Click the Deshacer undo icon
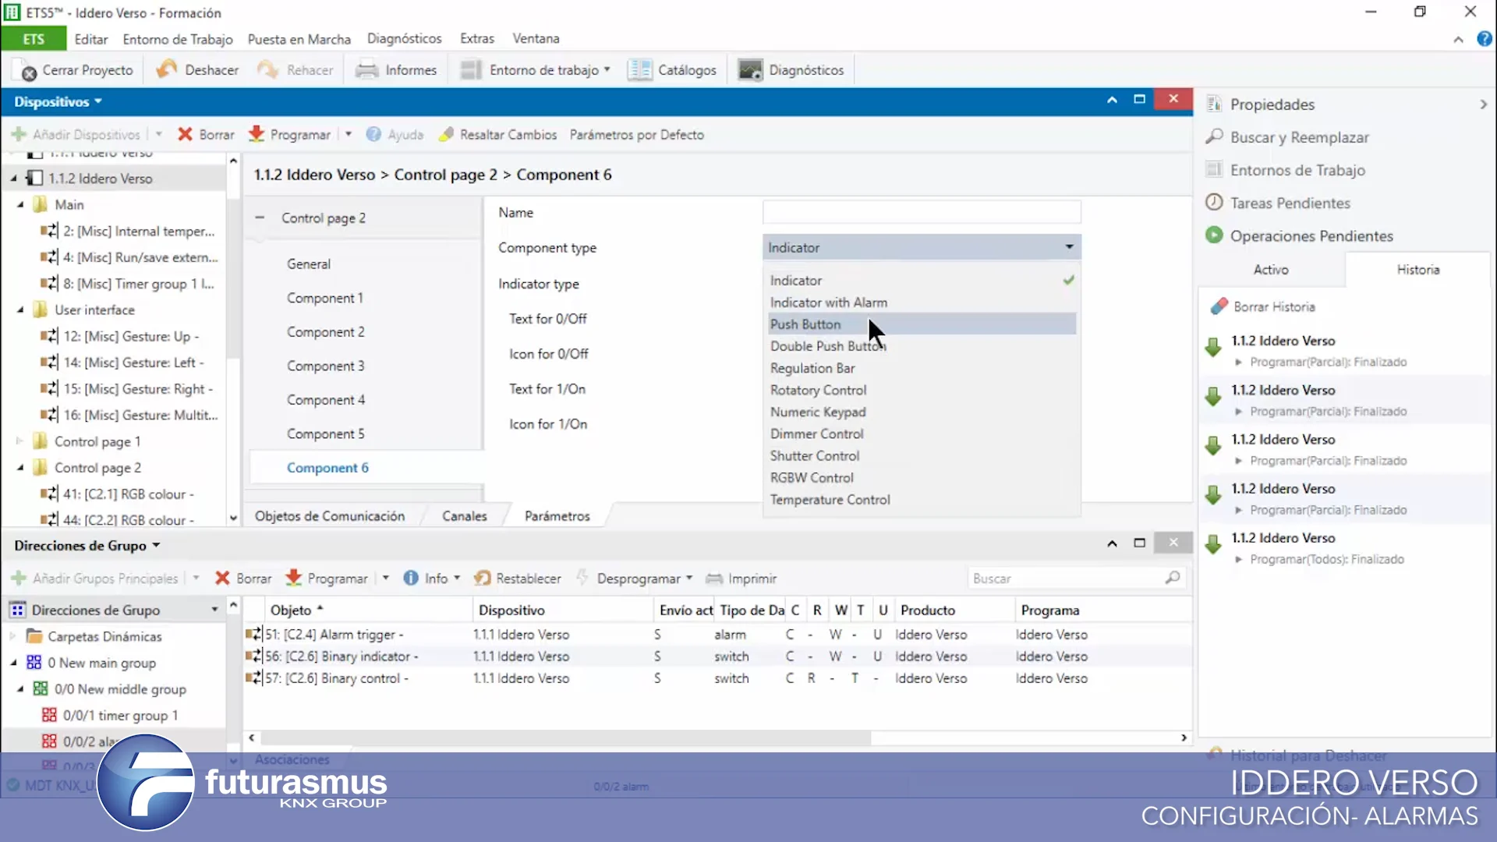This screenshot has height=842, width=1497. pos(166,70)
